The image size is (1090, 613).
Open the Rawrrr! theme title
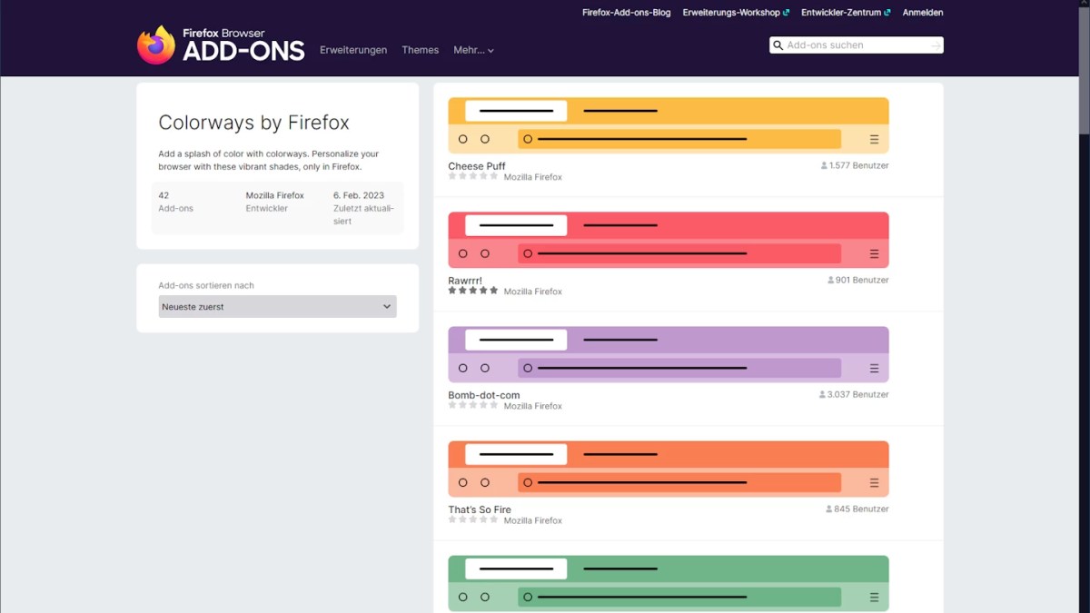465,281
